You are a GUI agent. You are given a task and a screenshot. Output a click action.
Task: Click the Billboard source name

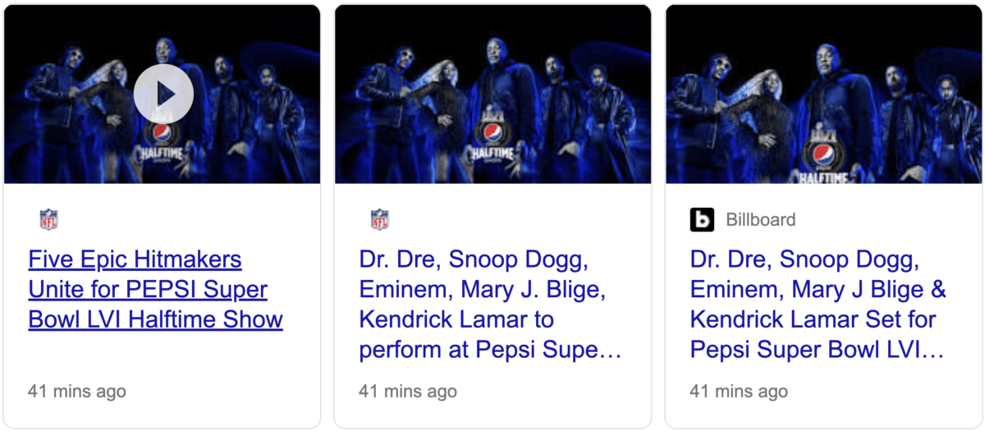click(x=760, y=219)
